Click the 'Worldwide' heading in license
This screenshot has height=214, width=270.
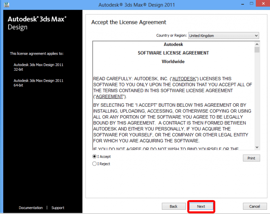click(x=173, y=62)
